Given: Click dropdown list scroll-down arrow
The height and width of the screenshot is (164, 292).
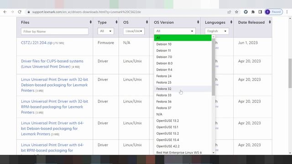Looking at the screenshot, I should click(214, 153).
